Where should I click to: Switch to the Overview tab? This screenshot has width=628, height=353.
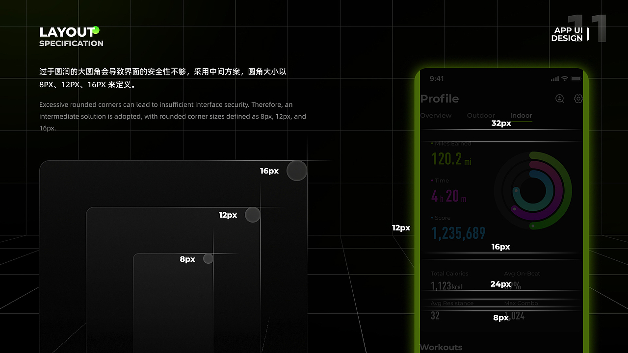pos(436,115)
